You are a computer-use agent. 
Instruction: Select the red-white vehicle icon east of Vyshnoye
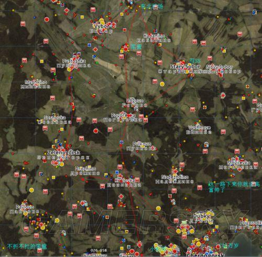click(223, 132)
